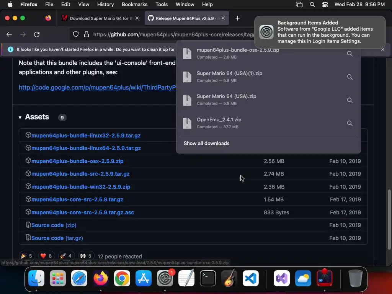Close the Download Super Mario 64 tab
Viewport: 392px width, 294px height.
coord(137,18)
